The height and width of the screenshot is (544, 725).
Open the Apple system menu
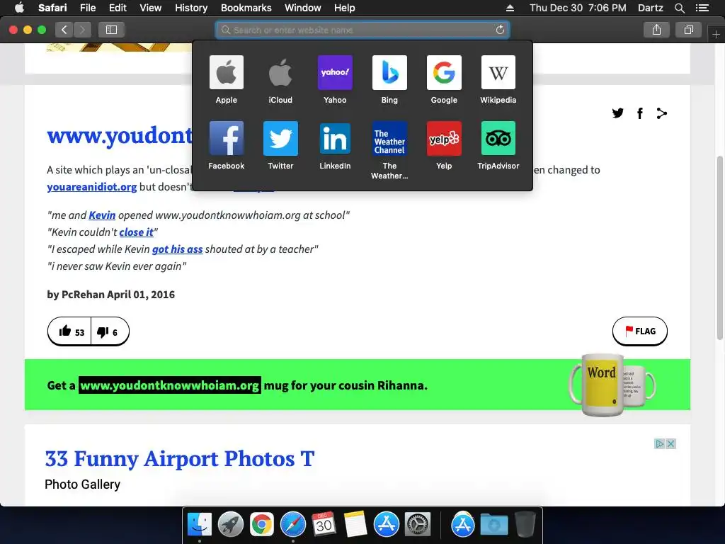point(19,8)
